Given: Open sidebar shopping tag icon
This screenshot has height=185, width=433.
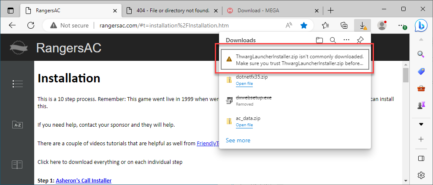Looking at the screenshot, I should [x=421, y=71].
